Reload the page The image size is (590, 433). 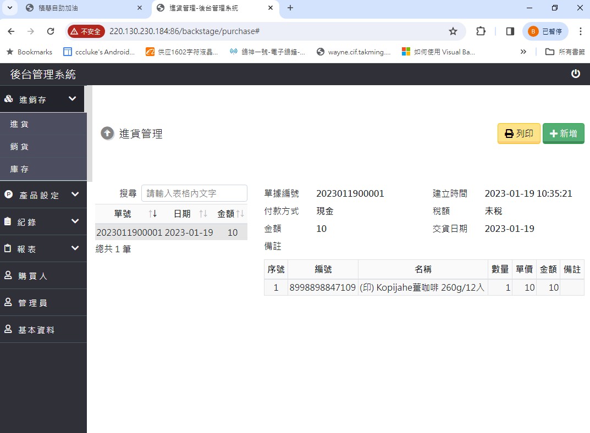click(x=51, y=31)
